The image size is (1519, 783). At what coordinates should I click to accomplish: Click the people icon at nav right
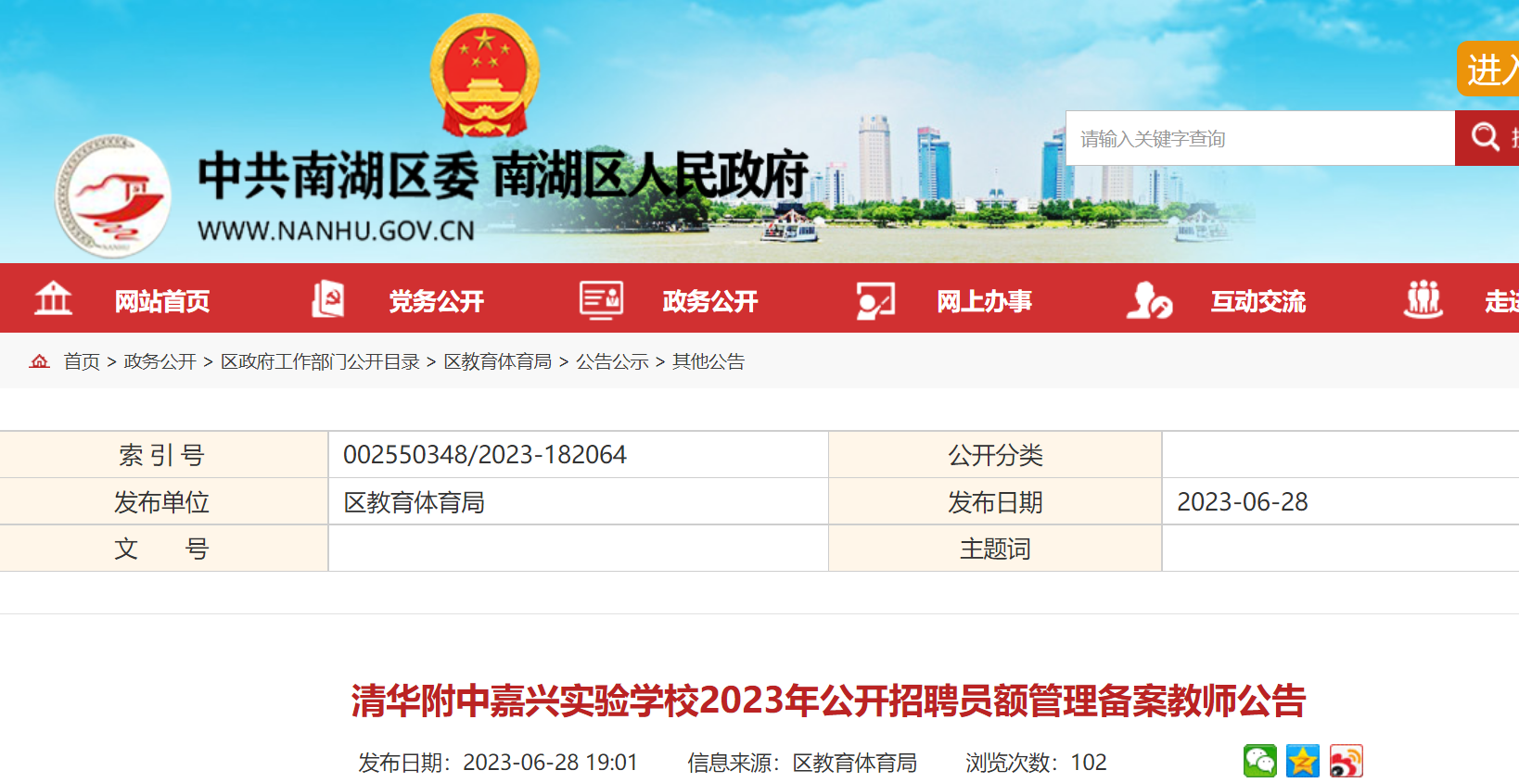click(x=1423, y=299)
